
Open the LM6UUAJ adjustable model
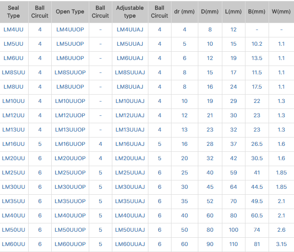tap(130, 58)
